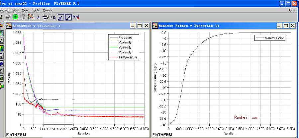Click the green GO solve button

[15, 17]
